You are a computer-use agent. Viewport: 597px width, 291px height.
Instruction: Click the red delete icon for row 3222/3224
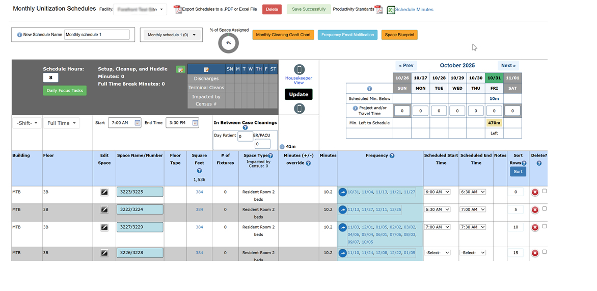[535, 210]
